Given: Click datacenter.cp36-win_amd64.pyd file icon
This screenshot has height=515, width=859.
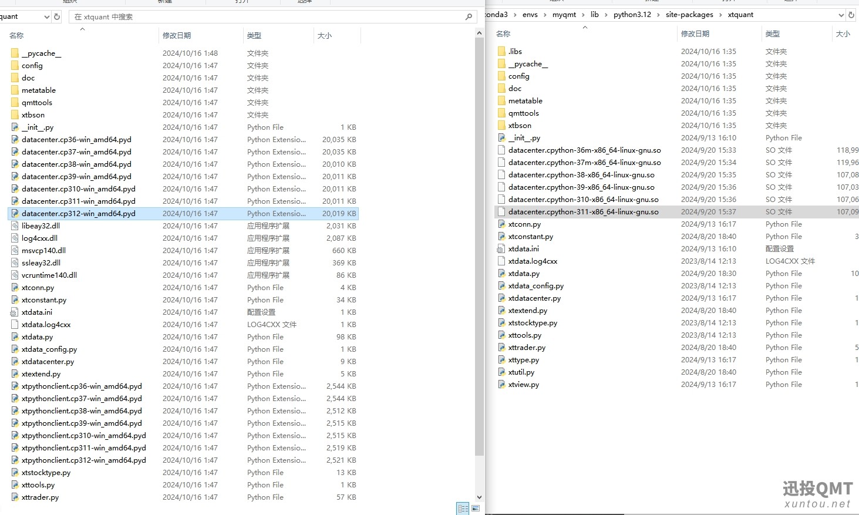Looking at the screenshot, I should (15, 139).
